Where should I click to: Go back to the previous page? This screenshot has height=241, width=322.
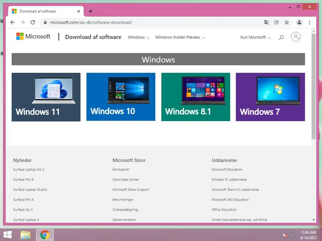(13, 22)
